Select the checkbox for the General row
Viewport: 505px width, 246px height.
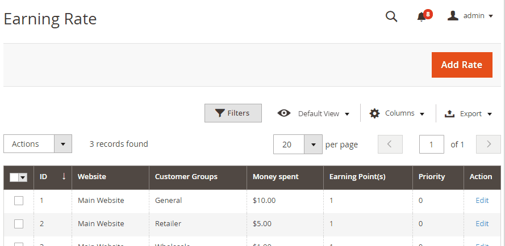coord(19,201)
